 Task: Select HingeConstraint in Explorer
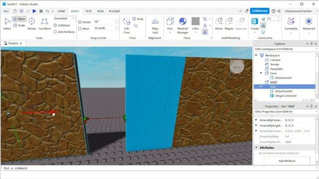[286, 95]
